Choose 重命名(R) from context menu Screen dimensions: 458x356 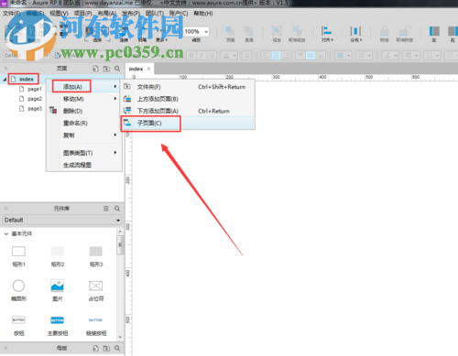(x=84, y=124)
